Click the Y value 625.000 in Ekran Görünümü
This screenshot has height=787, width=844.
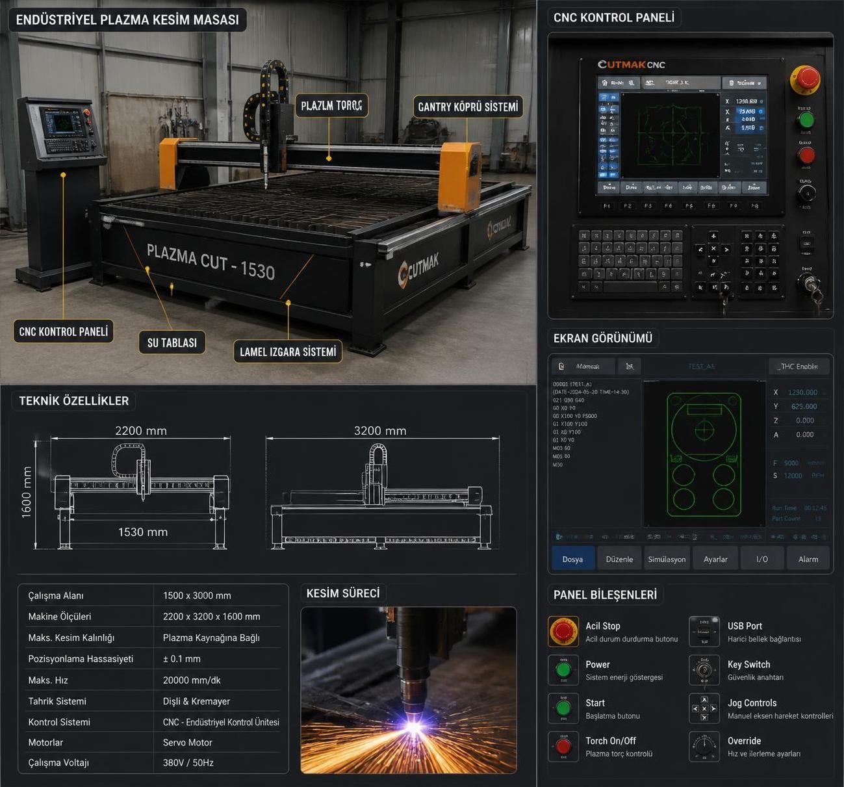[804, 406]
